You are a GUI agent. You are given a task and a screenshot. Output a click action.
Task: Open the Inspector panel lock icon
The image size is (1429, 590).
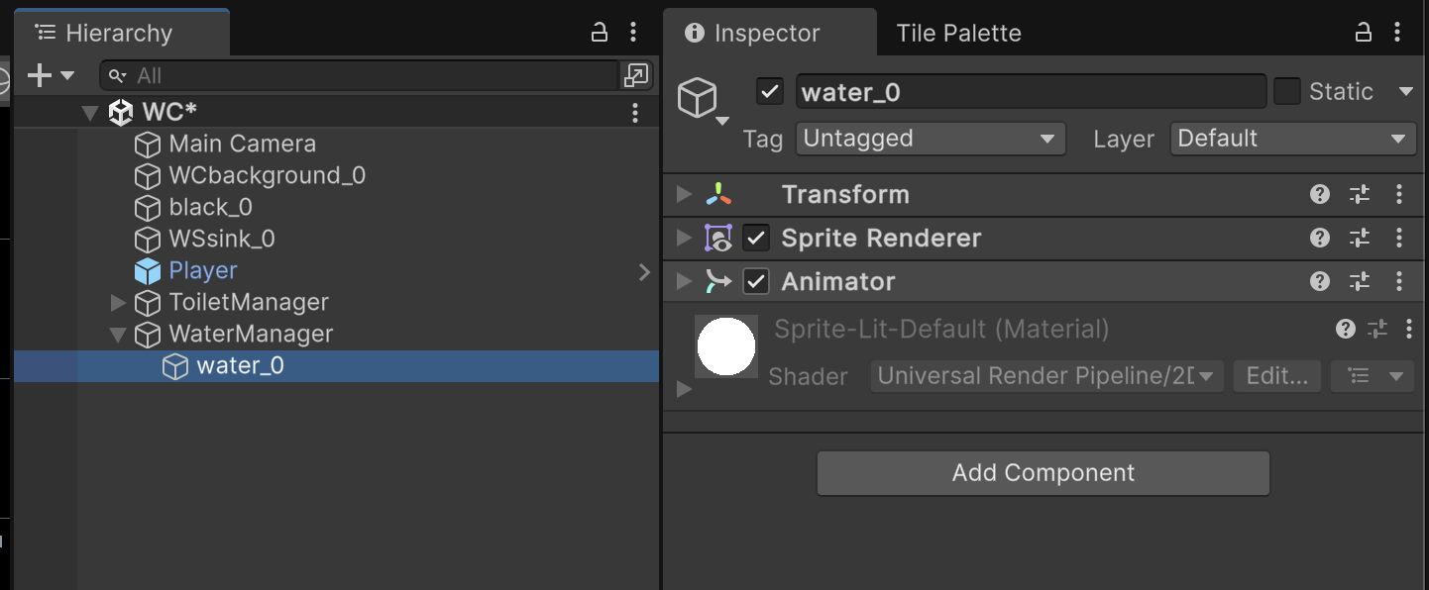(1366, 33)
